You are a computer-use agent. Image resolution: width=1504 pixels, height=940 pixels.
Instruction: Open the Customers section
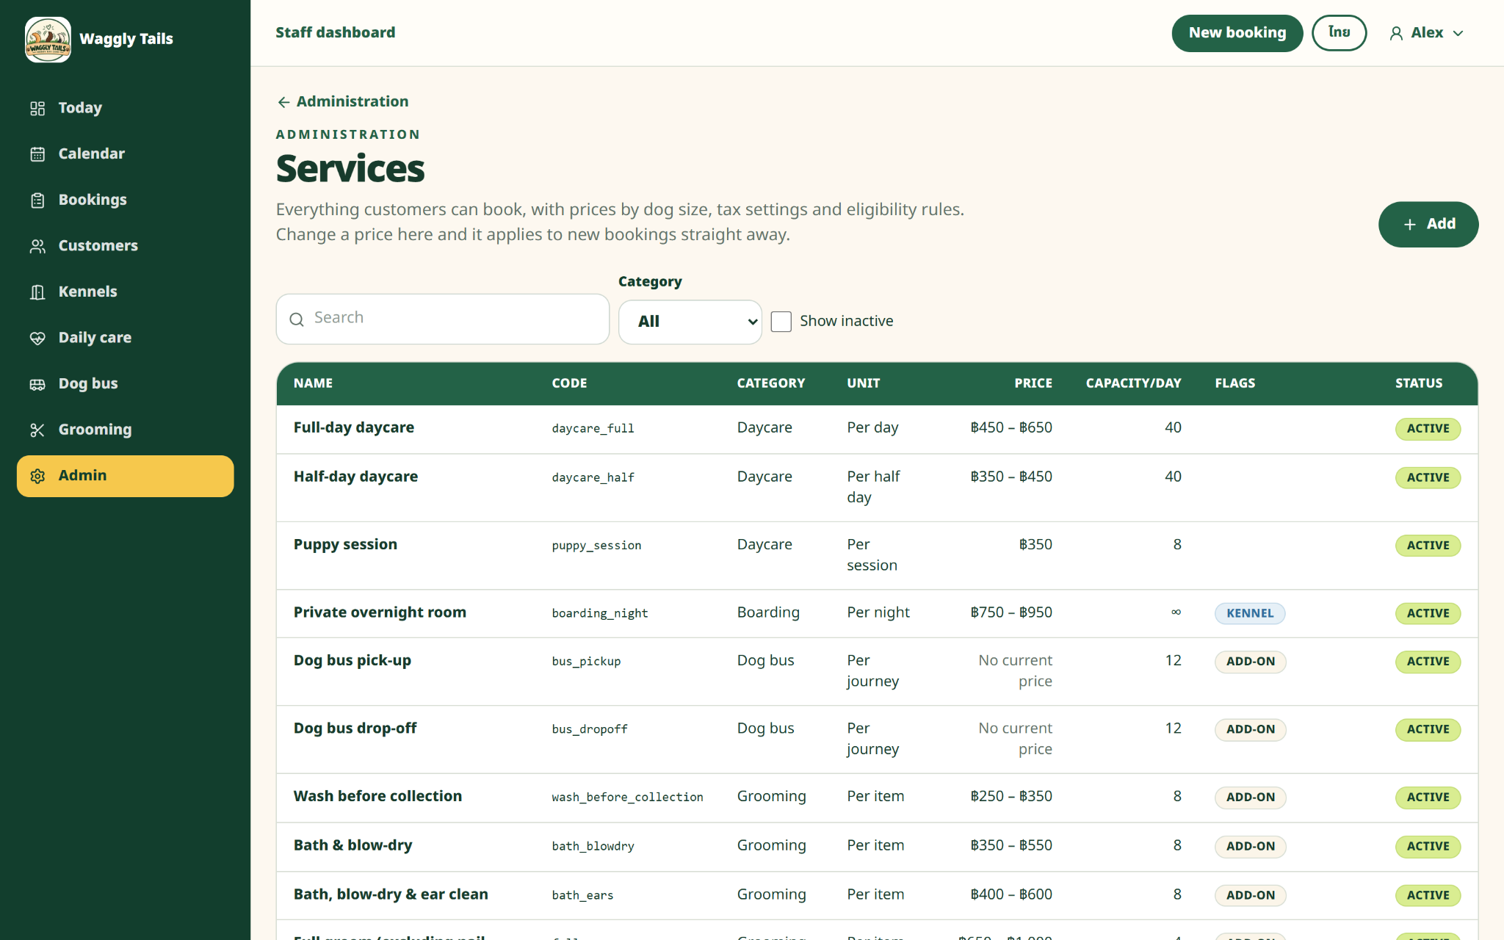125,247
